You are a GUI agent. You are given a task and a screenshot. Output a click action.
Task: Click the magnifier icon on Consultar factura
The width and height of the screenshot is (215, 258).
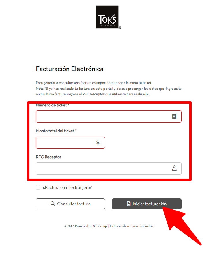coord(53,204)
